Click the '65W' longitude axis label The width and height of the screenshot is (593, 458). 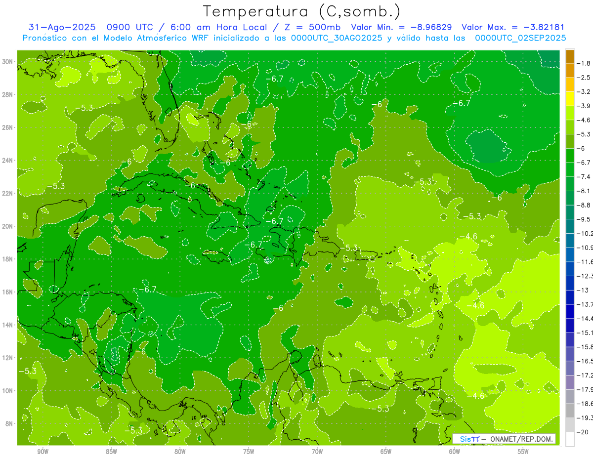point(386,452)
